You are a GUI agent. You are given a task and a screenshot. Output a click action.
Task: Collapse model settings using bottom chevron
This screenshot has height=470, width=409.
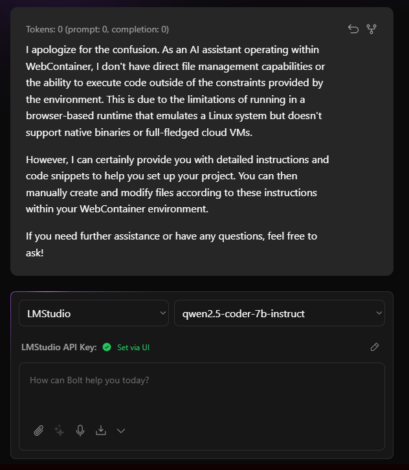pyautogui.click(x=121, y=431)
